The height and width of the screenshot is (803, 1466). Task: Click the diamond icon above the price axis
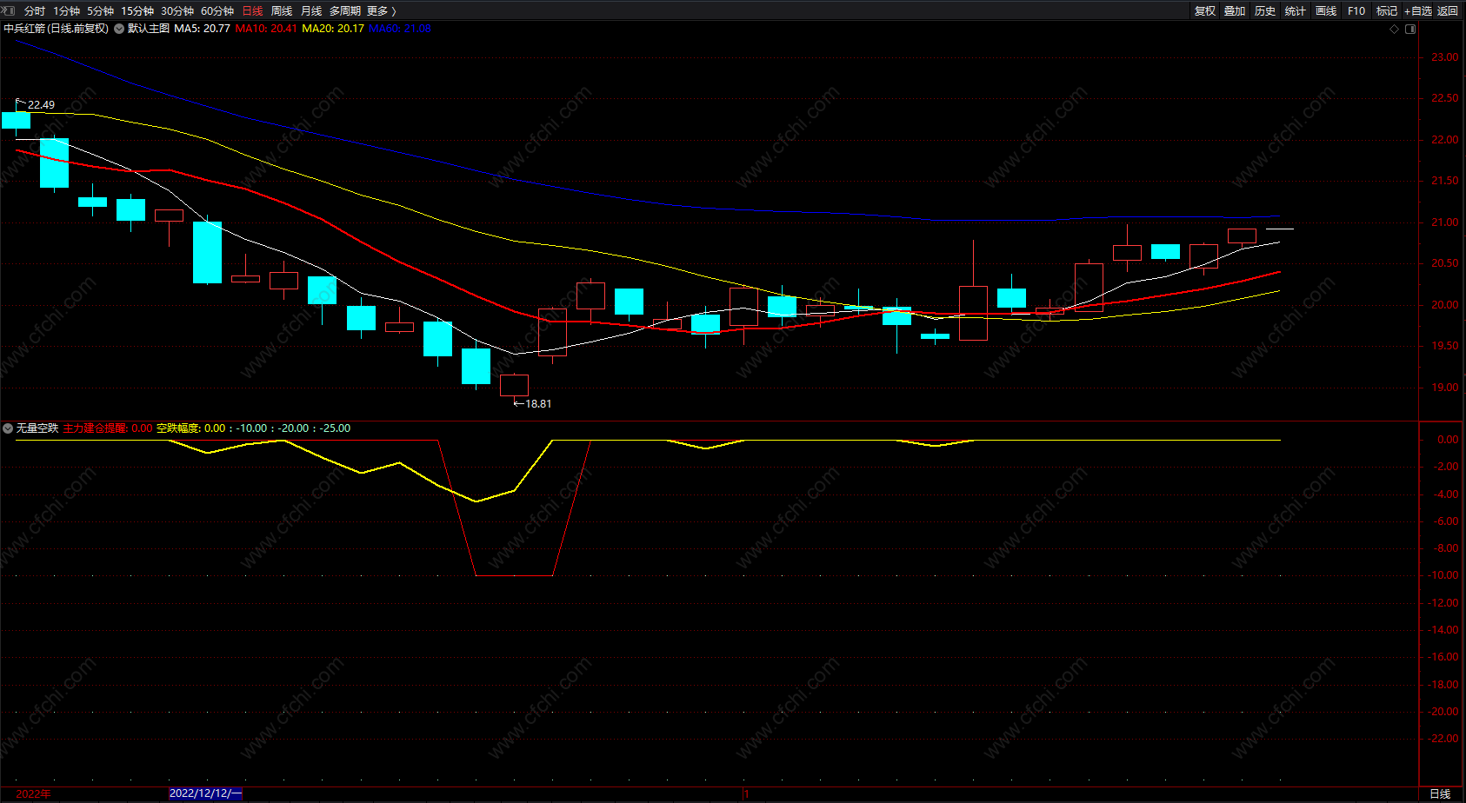(1395, 29)
